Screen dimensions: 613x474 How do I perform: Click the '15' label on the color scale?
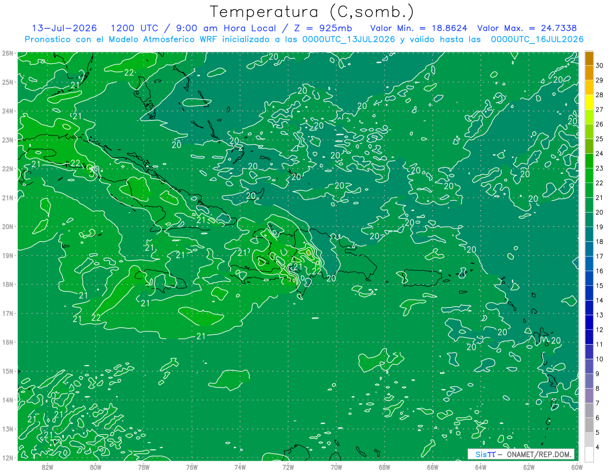click(600, 285)
